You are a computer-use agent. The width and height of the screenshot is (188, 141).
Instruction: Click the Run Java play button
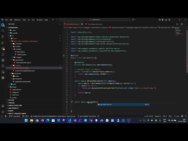click(177, 24)
